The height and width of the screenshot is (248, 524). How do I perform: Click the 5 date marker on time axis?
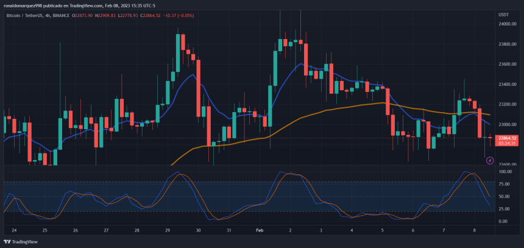point(383,231)
